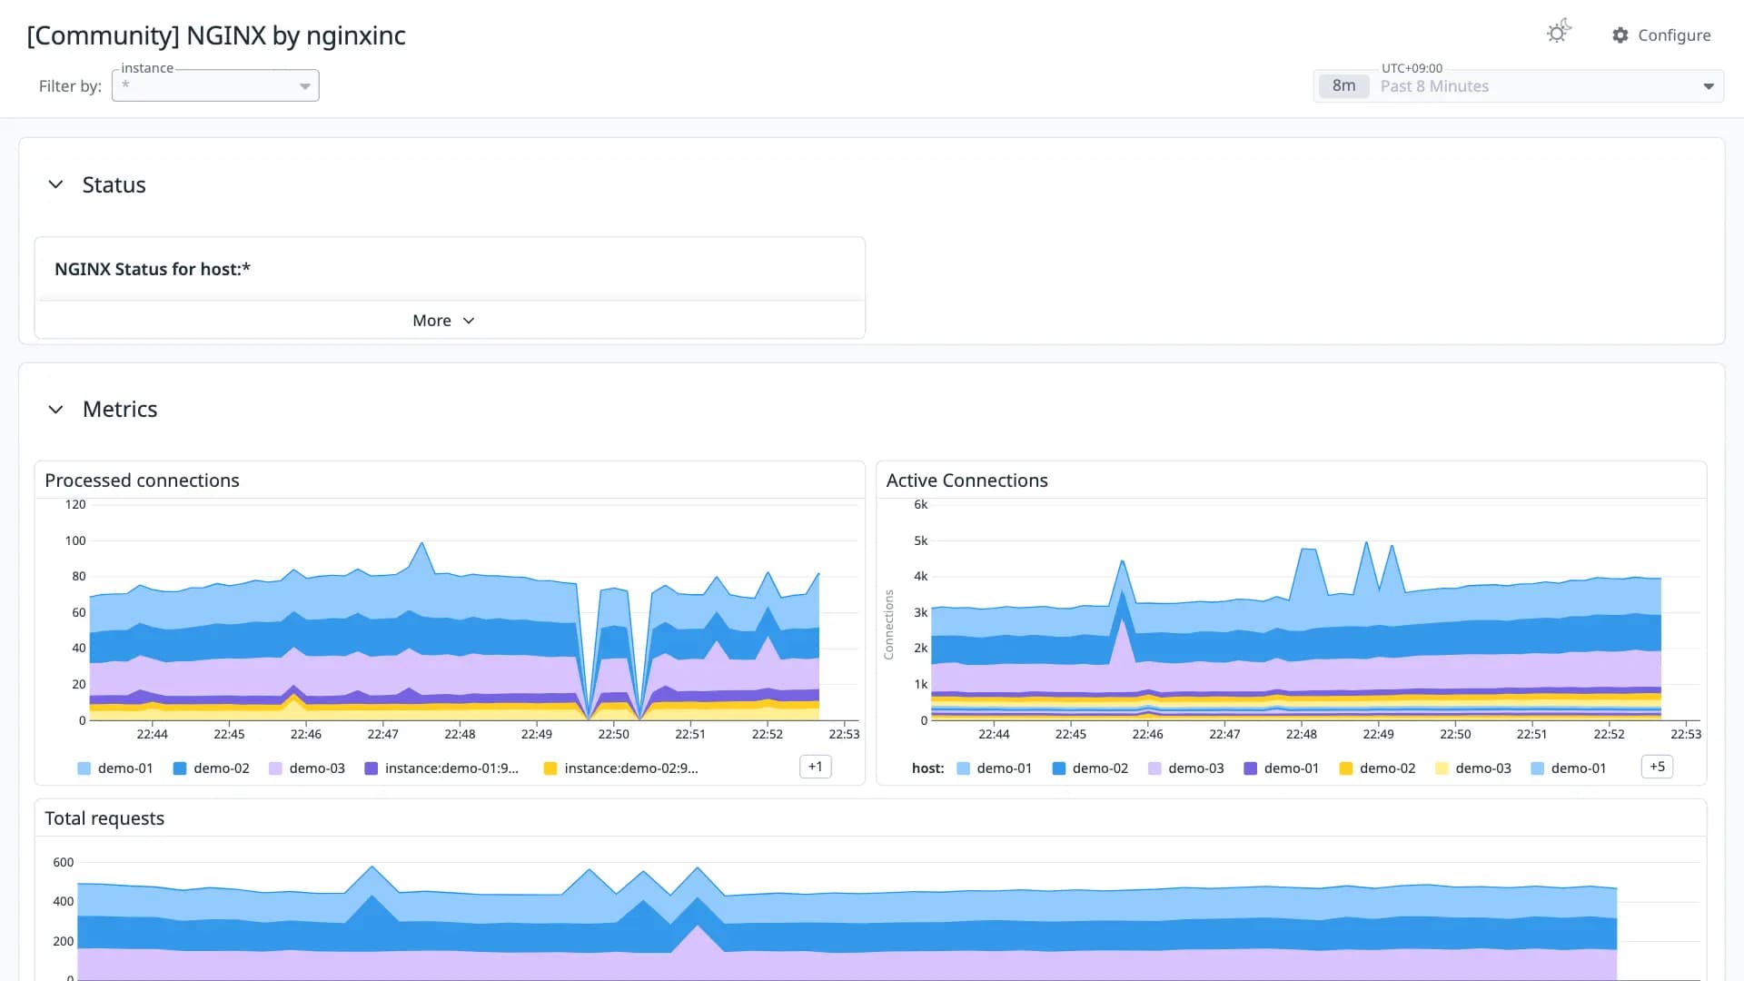Toggle yellow instance:demo-02:9... legend swatch
1744x981 pixels.
550,768
